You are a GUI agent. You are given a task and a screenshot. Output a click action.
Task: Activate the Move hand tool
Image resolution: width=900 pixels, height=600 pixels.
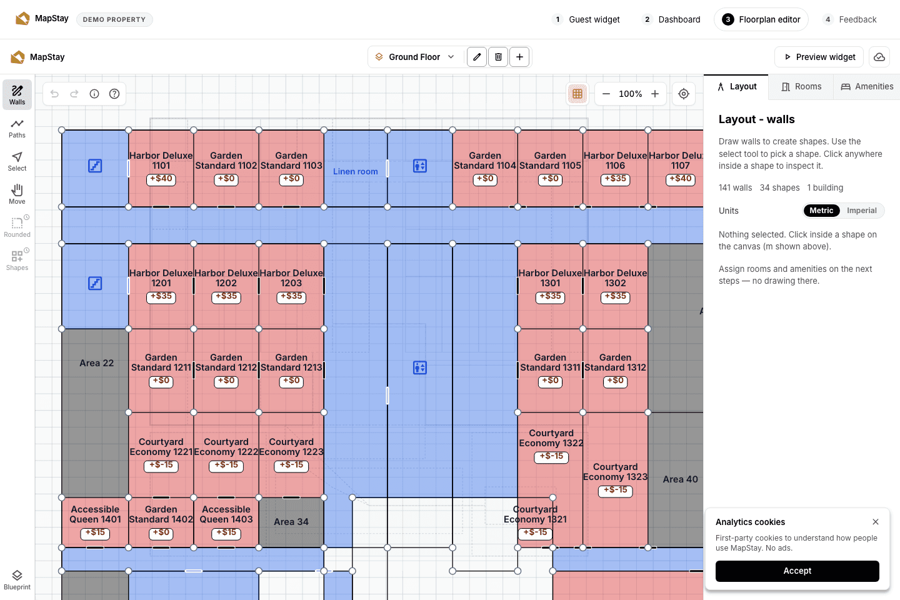point(17,194)
